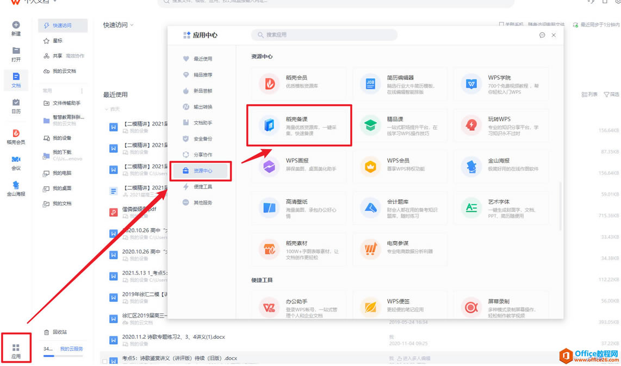Open feedback chat icon in 应用中心 header

click(542, 35)
